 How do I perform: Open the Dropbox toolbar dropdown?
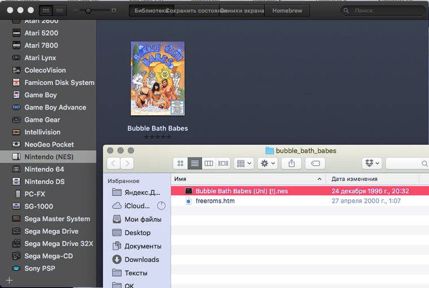[372, 163]
